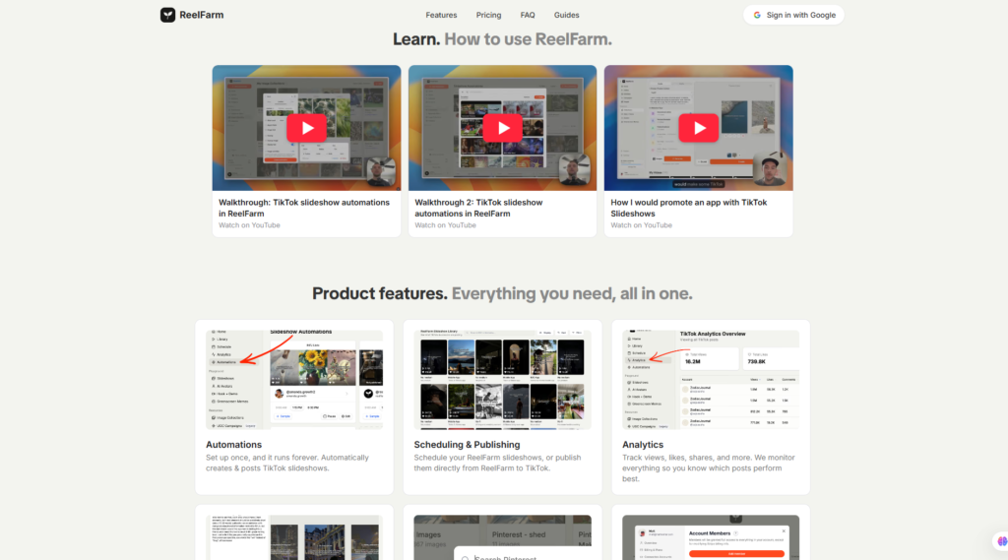Click the ReelFarm logo icon
The height and width of the screenshot is (560, 1008).
coord(167,15)
